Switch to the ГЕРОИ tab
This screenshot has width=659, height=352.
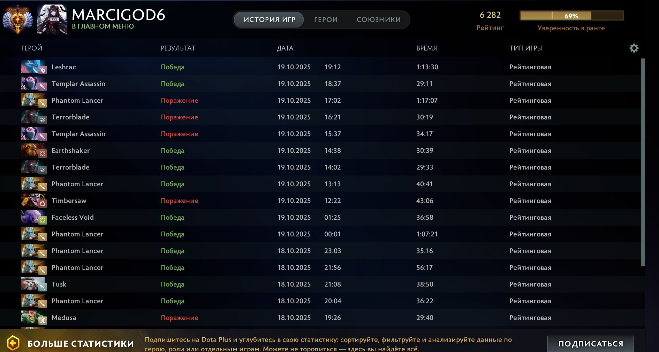tap(326, 19)
